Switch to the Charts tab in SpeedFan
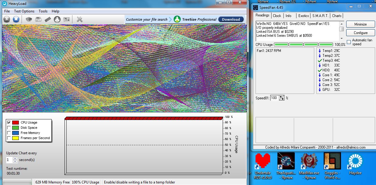 [x=337, y=16]
